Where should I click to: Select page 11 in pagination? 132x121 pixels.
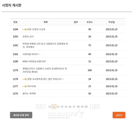[x=50, y=107]
